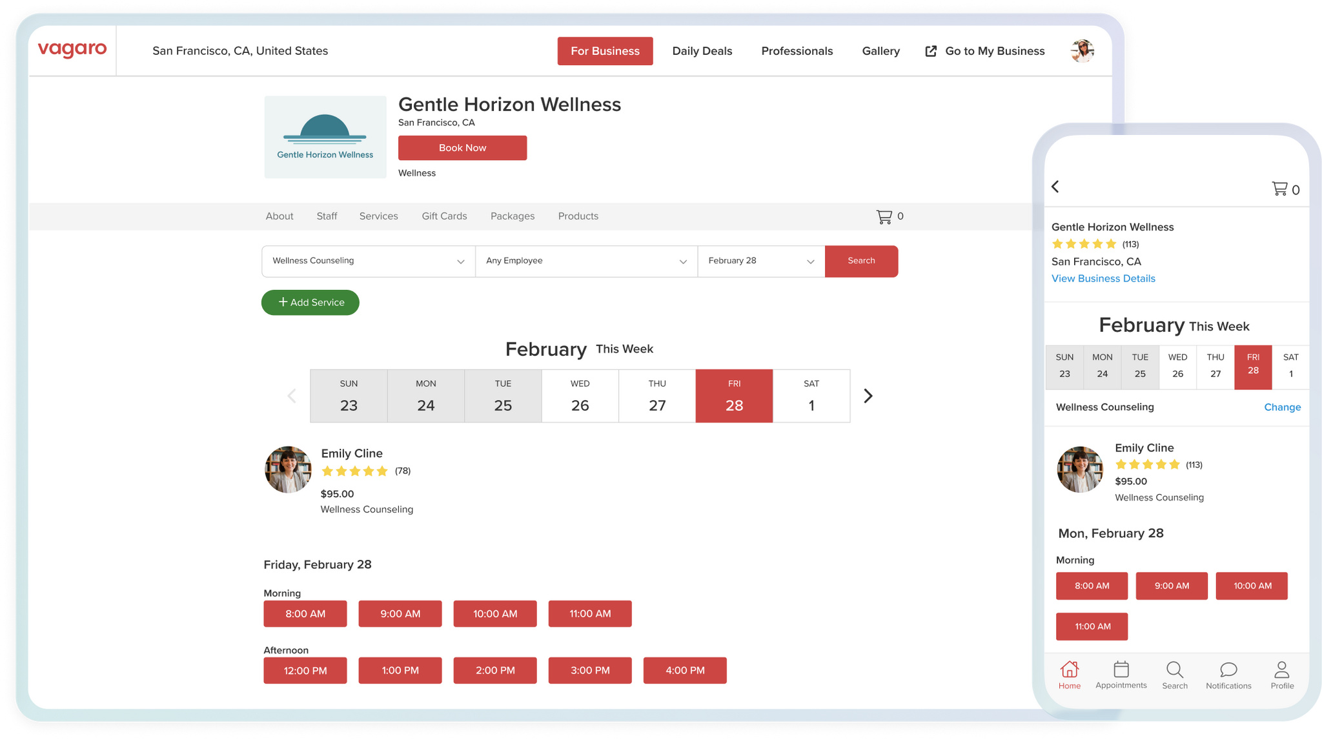Image resolution: width=1322 pixels, height=740 pixels.
Task: Click the Book Now button
Action: pos(462,148)
